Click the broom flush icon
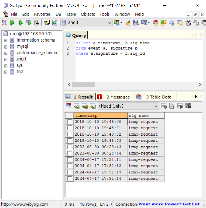Image resolution: width=206 pixels, height=208 pixels. coord(128,22)
